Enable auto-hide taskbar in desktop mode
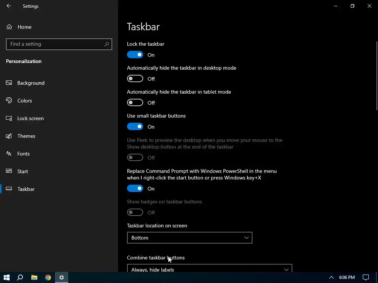The image size is (378, 283). [135, 78]
